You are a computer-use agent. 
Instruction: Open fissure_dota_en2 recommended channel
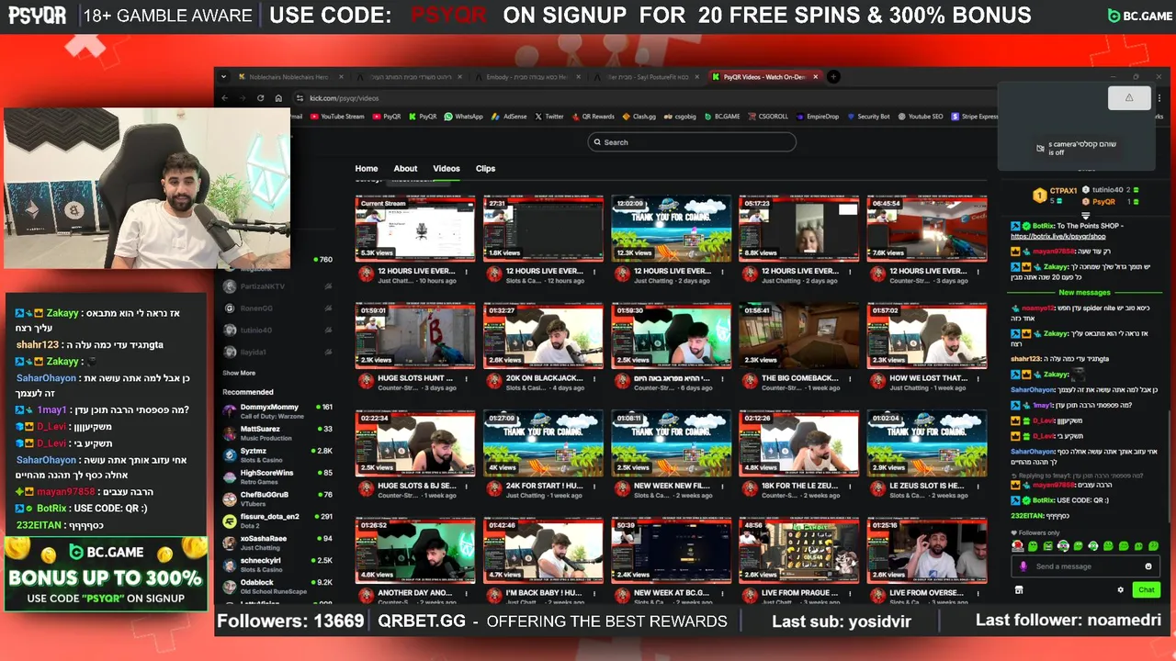277,521
